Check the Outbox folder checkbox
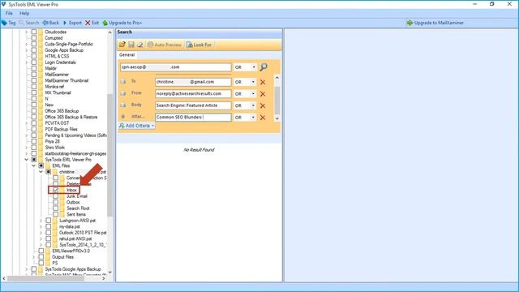 pyautogui.click(x=55, y=202)
